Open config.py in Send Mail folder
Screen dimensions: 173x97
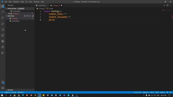pyautogui.click(x=15, y=19)
